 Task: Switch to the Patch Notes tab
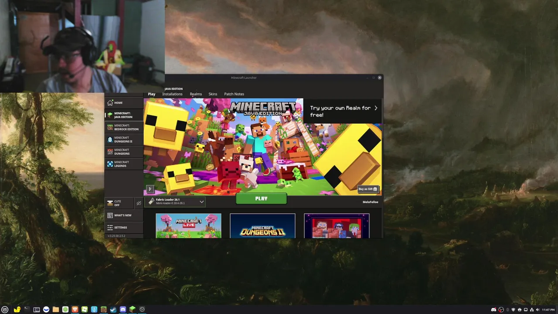[234, 94]
